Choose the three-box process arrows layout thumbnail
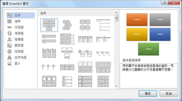This screenshot has height=101, width=182. coord(67,67)
